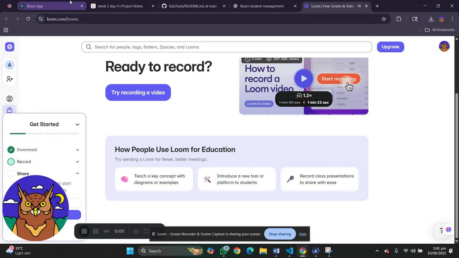Collapse the Share checklist item
The width and height of the screenshot is (459, 258).
(x=77, y=174)
